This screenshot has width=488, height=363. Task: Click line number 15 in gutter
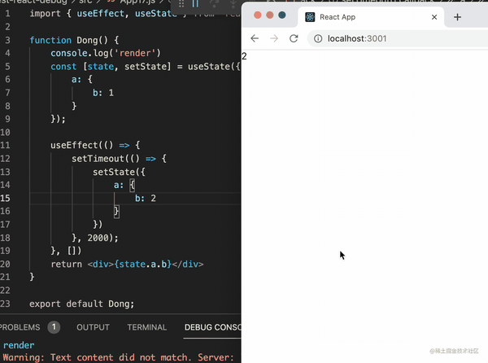pos(6,198)
